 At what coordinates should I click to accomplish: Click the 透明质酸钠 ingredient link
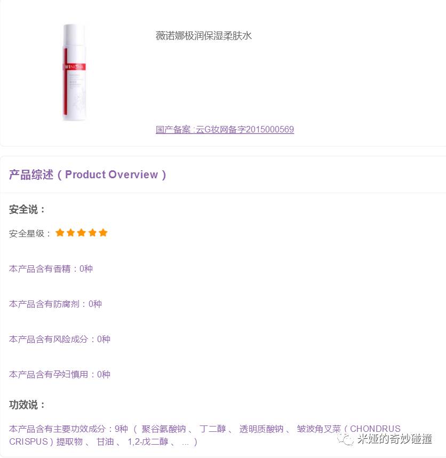261,429
